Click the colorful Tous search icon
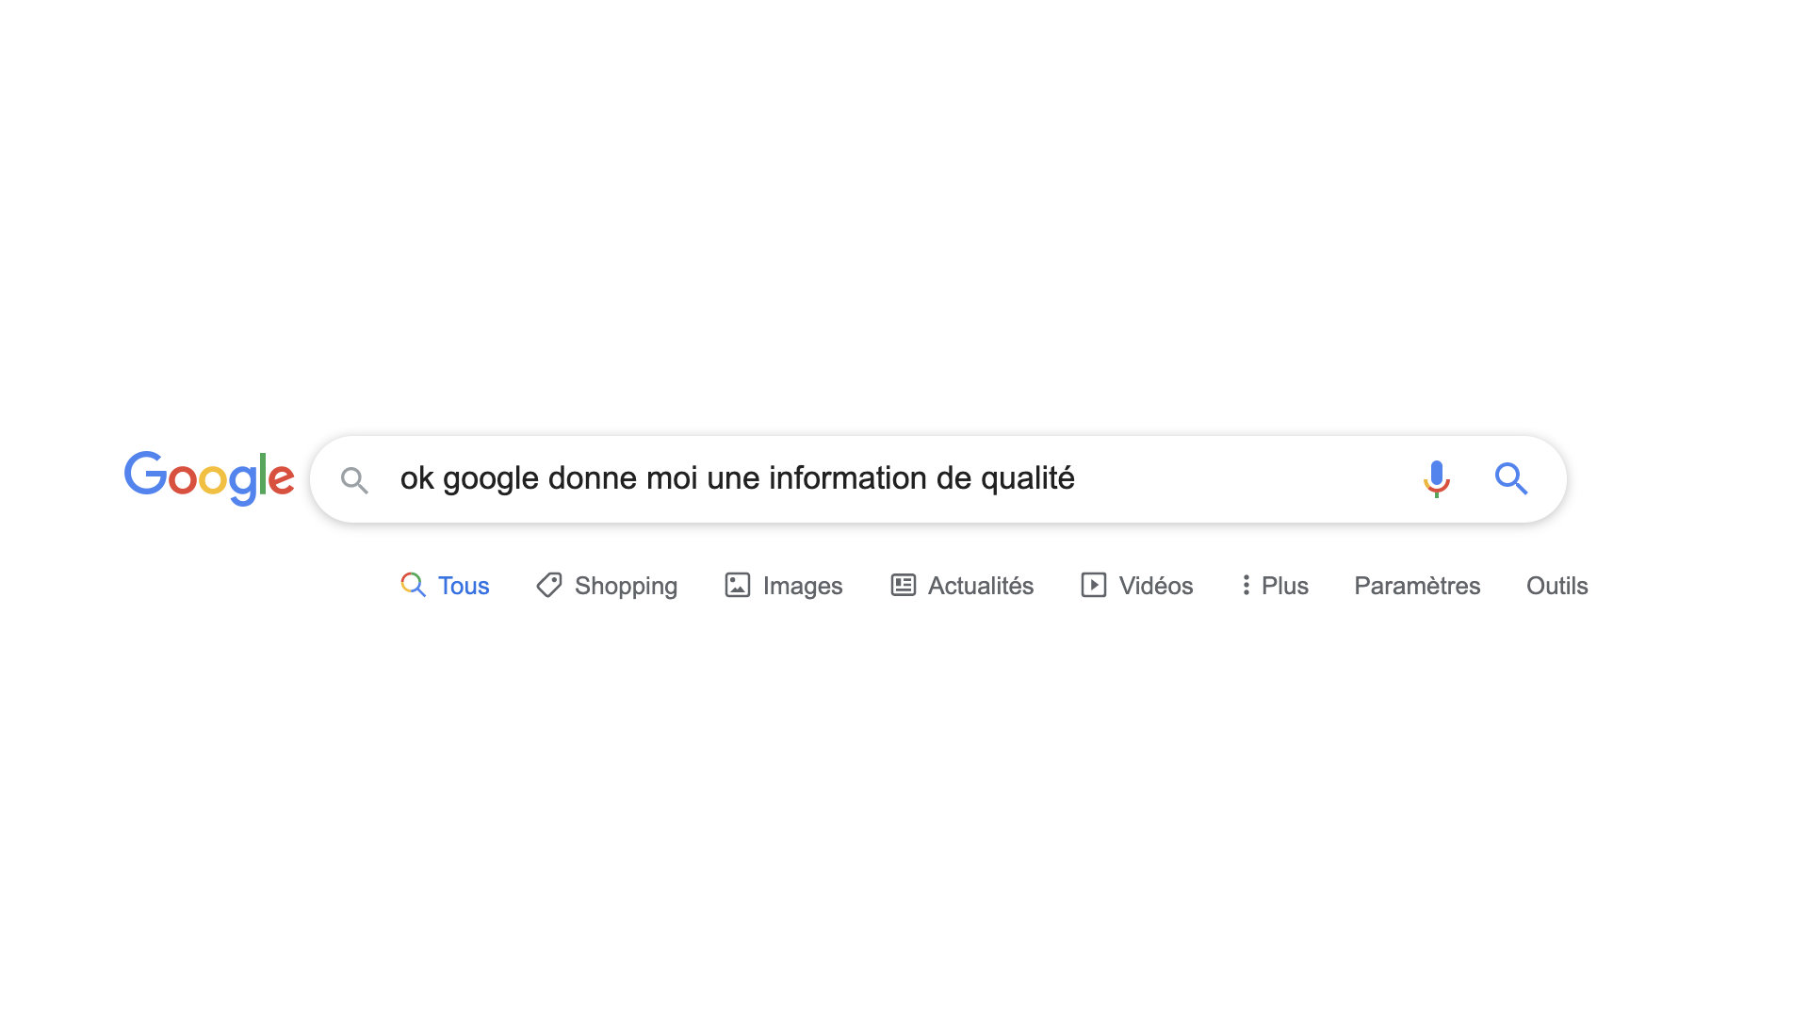Viewport: 1809px width, 1017px height. pos(413,585)
